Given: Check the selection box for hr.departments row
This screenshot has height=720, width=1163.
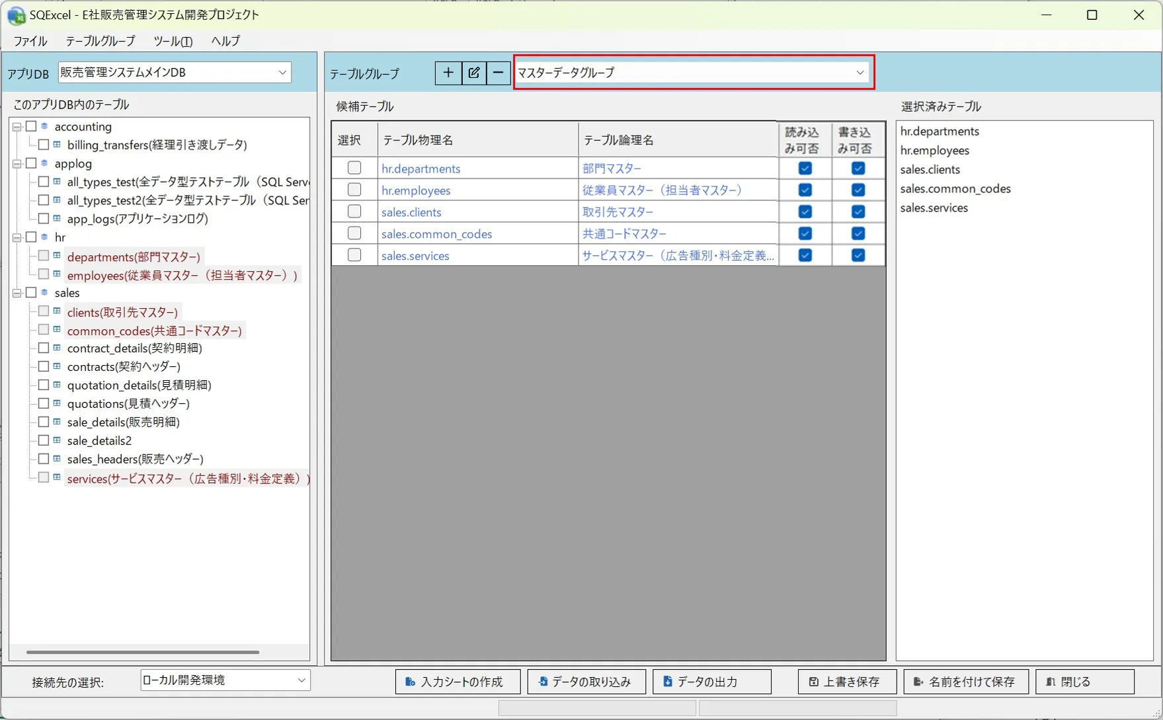Looking at the screenshot, I should point(354,168).
